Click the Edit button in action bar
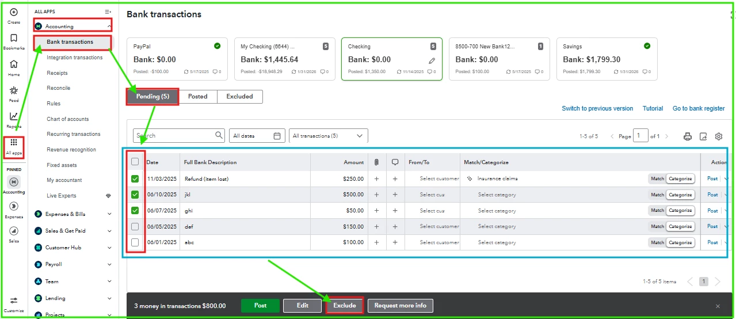The height and width of the screenshot is (319, 736). pos(303,306)
